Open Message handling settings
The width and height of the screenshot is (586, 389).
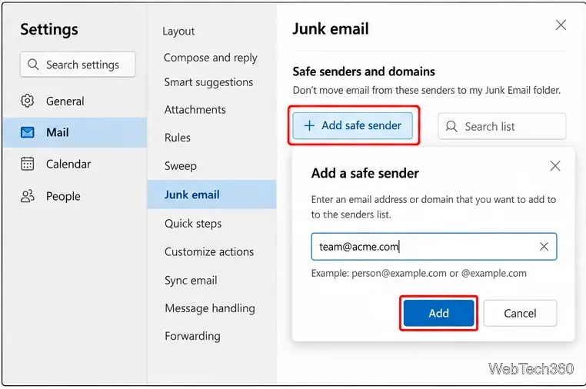pos(210,308)
